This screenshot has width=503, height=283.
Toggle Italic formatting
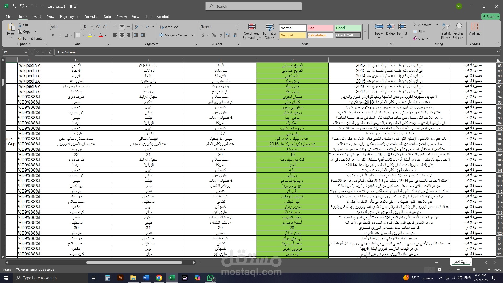(60, 35)
